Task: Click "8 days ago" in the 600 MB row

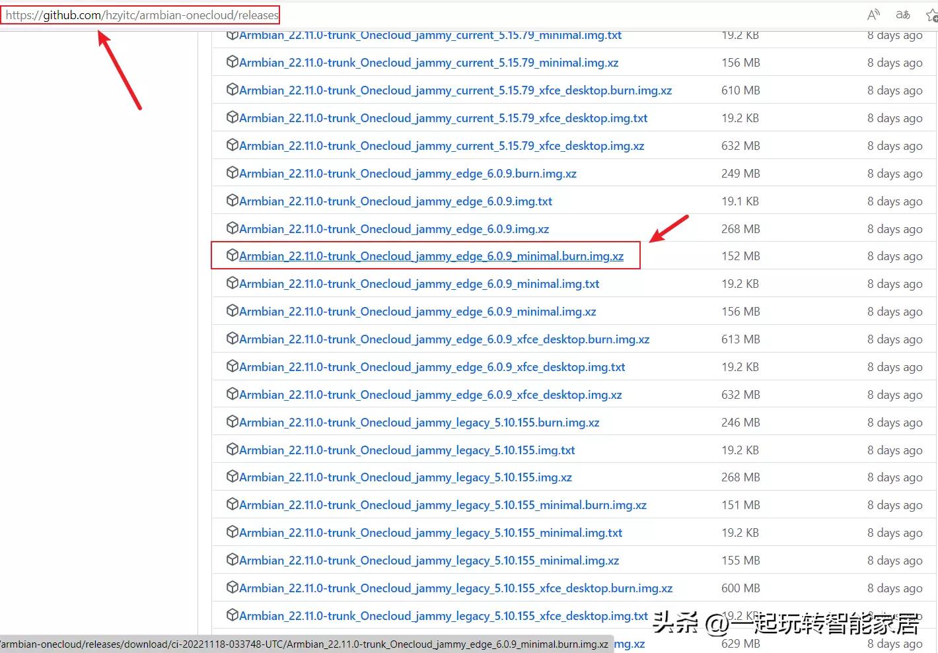Action: (895, 588)
